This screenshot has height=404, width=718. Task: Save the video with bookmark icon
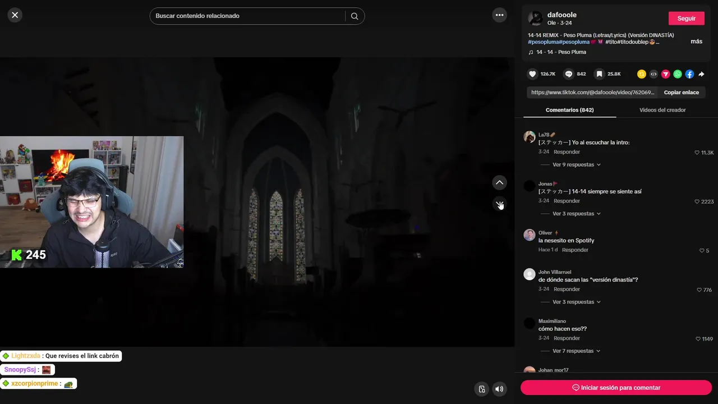[600, 74]
